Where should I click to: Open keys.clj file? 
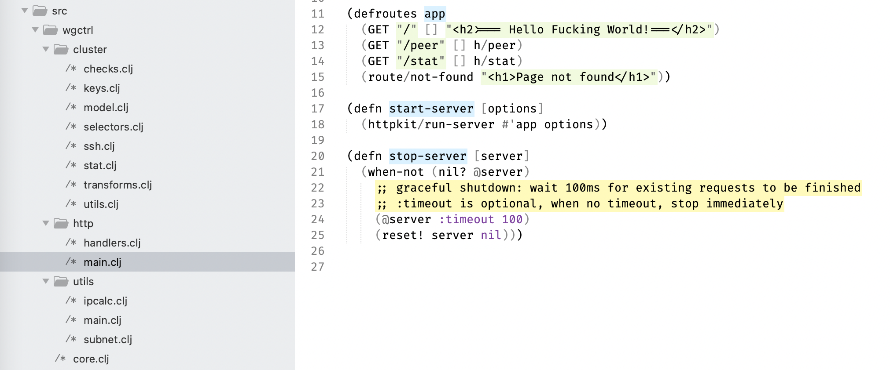pyautogui.click(x=102, y=88)
